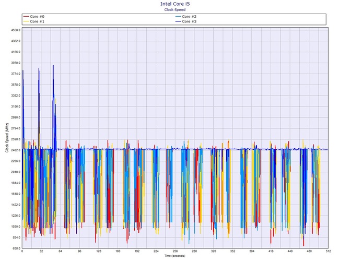Click the Intel Core i5 chart title

click(175, 4)
